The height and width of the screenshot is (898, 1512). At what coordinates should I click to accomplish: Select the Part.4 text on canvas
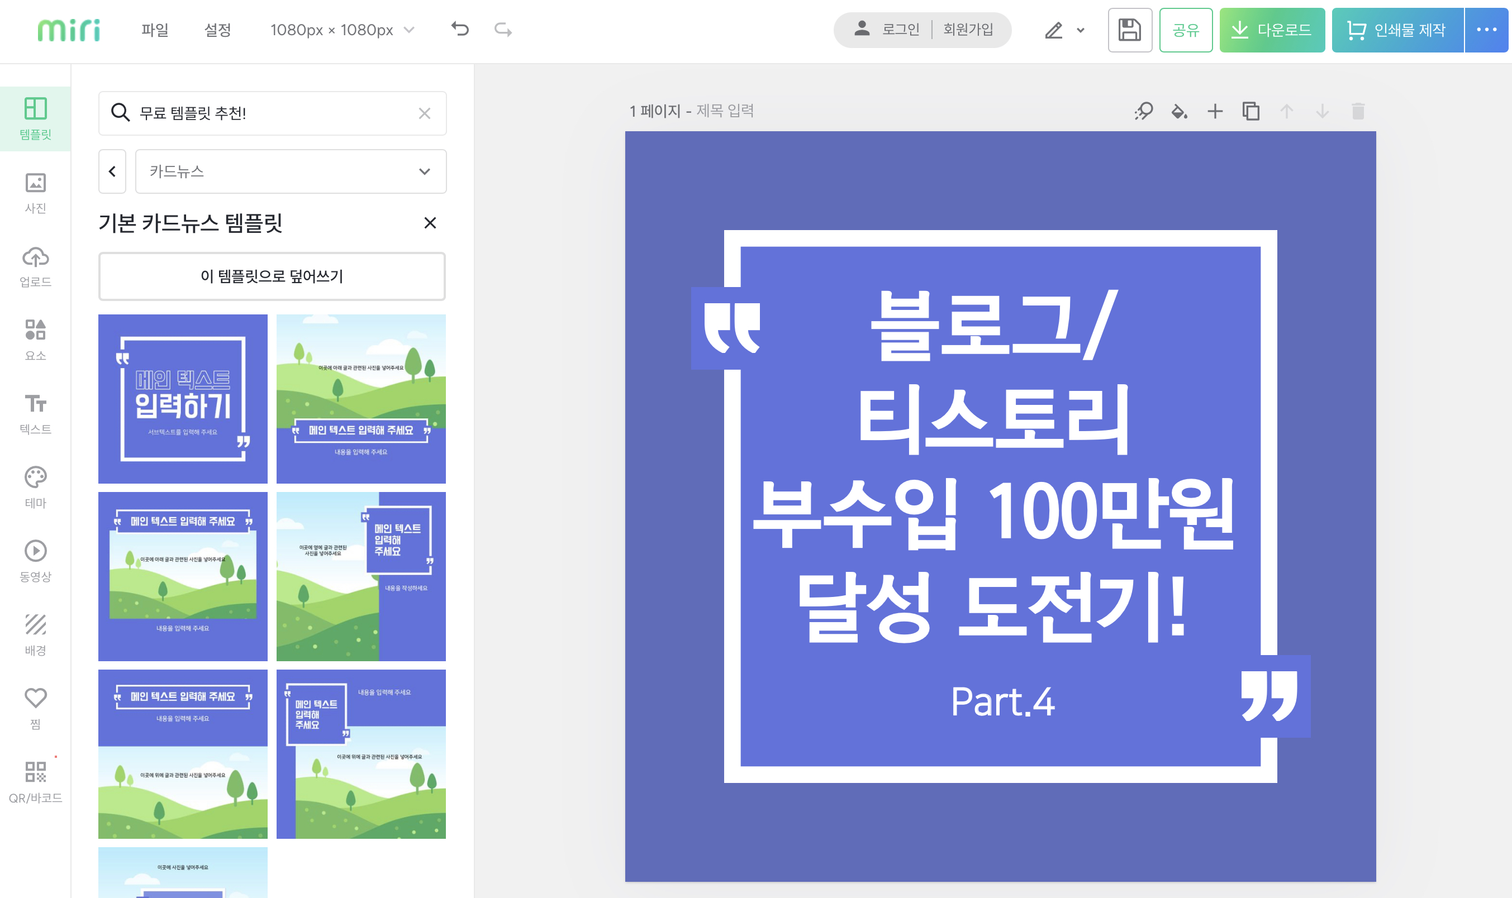(1002, 702)
